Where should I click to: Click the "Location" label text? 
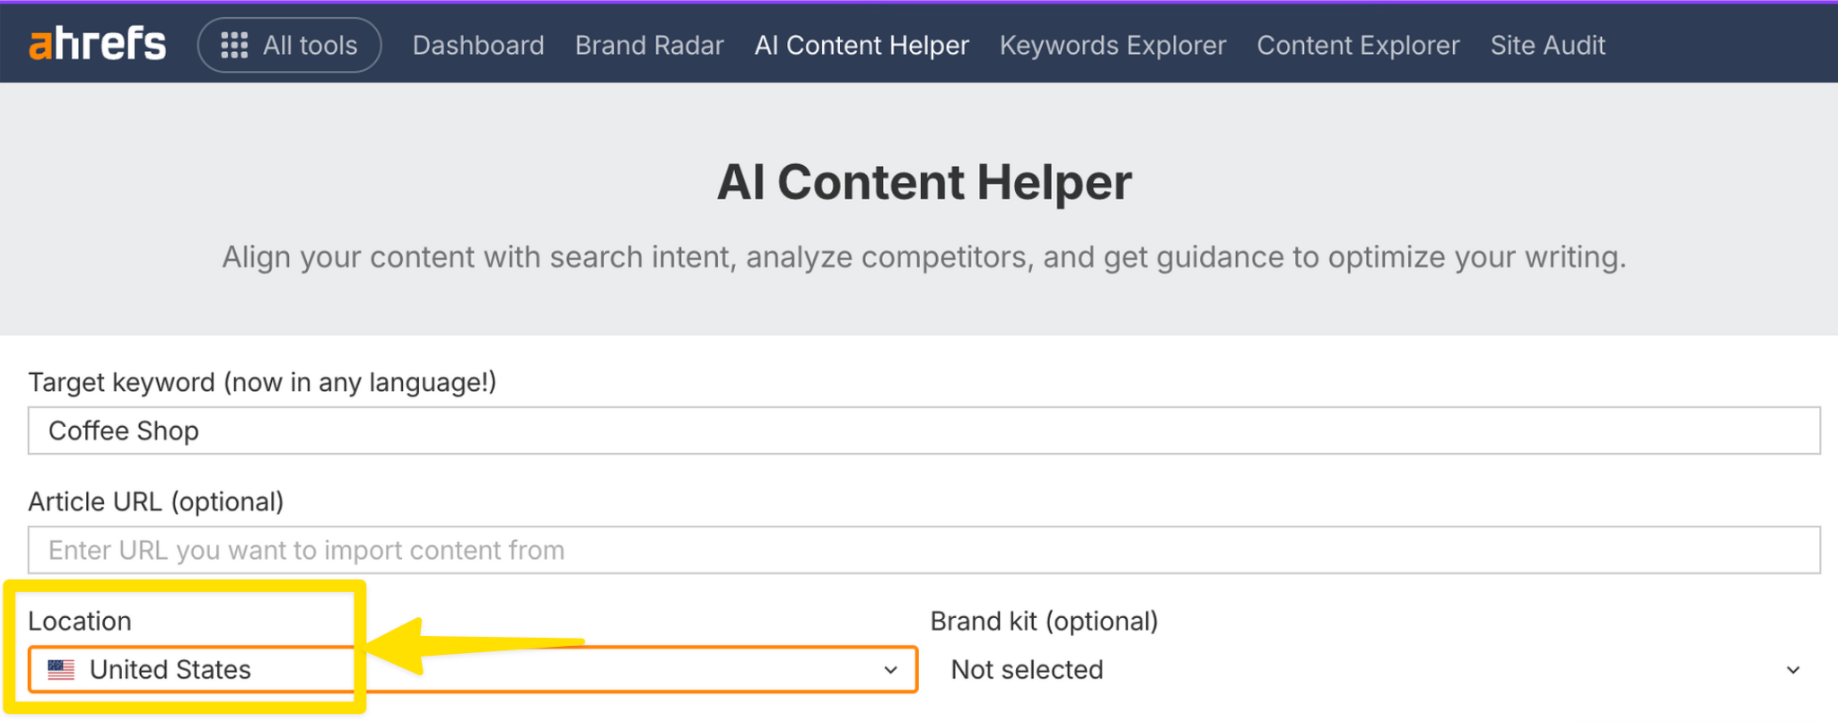tap(80, 621)
